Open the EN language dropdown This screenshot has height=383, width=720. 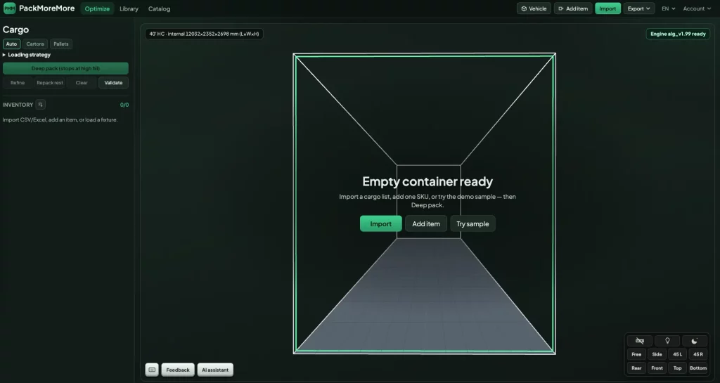(x=668, y=8)
